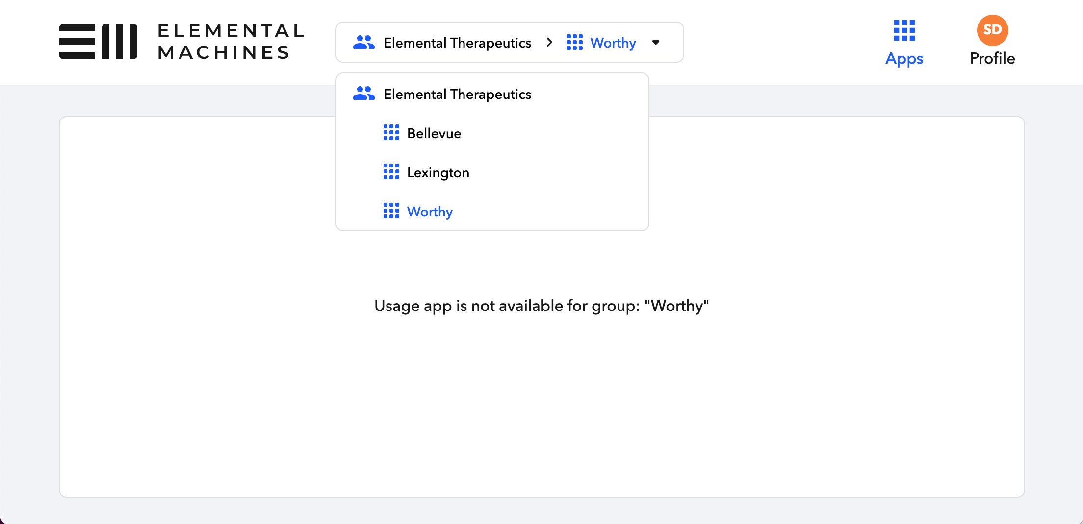Click the breadcrumb chevron after Elemental Therapeutics
This screenshot has height=524, width=1083.
pyautogui.click(x=549, y=43)
